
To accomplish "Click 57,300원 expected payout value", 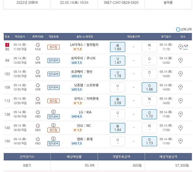I will pos(182,165).
